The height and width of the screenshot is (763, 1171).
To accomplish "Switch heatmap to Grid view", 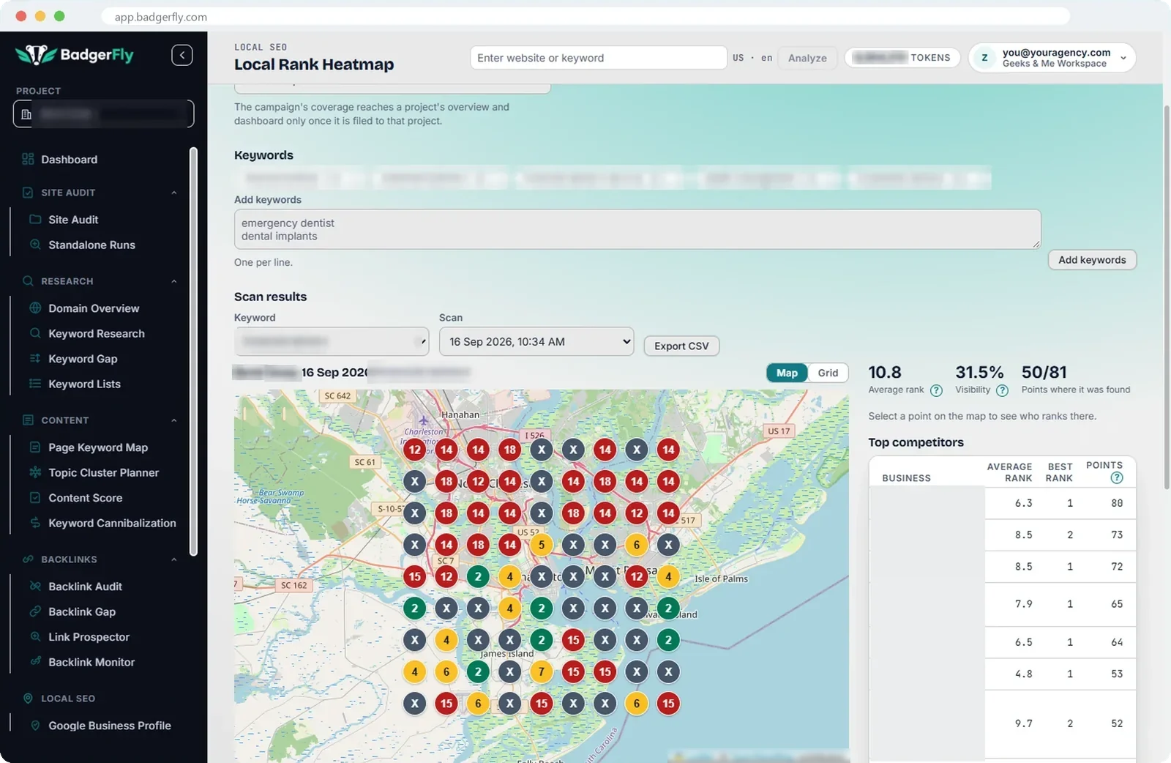I will (828, 373).
